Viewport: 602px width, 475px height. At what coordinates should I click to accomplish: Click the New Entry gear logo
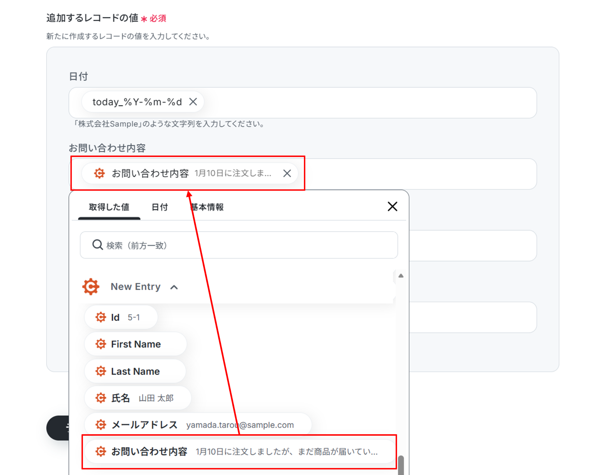(x=91, y=286)
